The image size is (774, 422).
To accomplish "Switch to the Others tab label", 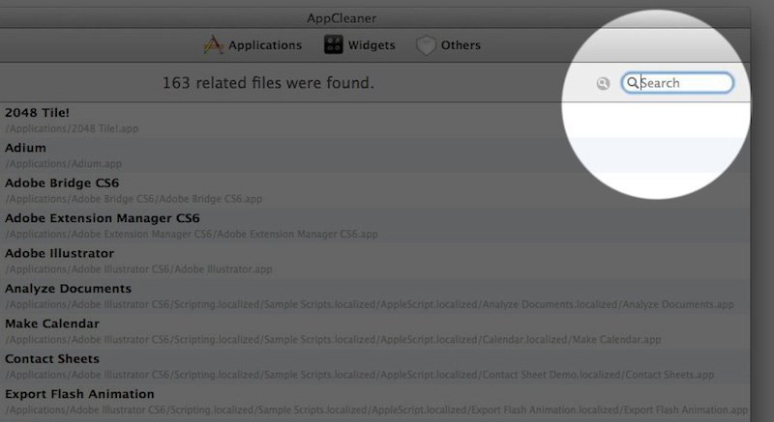I will [x=461, y=45].
